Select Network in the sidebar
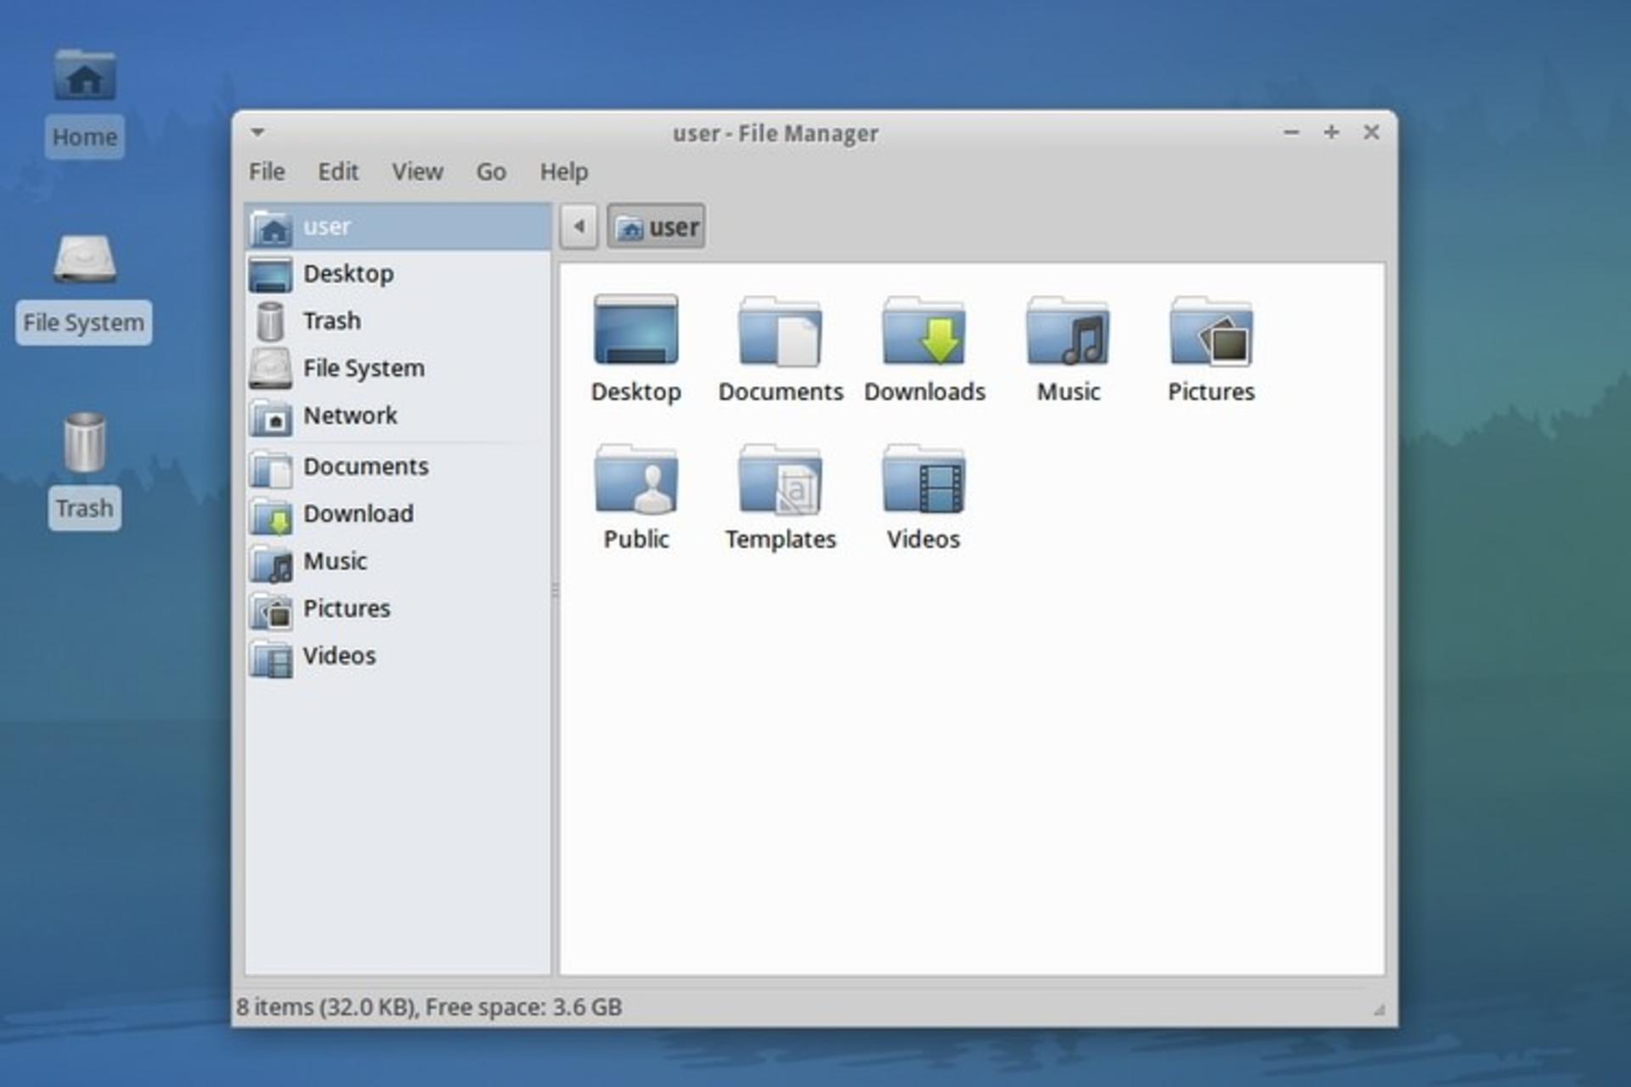Image resolution: width=1631 pixels, height=1087 pixels. tap(398, 416)
